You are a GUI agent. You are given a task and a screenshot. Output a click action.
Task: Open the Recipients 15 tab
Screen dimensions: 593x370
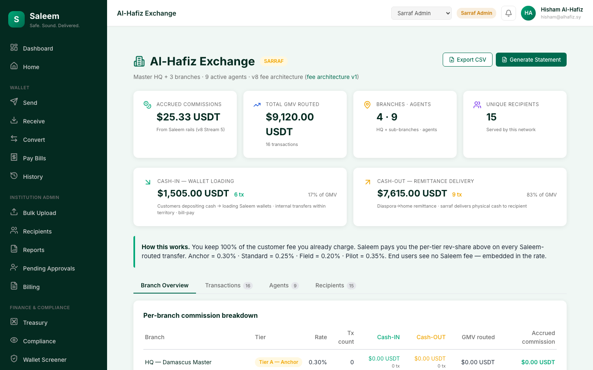click(336, 285)
